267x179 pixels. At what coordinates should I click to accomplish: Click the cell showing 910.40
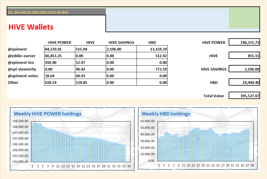[x=60, y=62]
